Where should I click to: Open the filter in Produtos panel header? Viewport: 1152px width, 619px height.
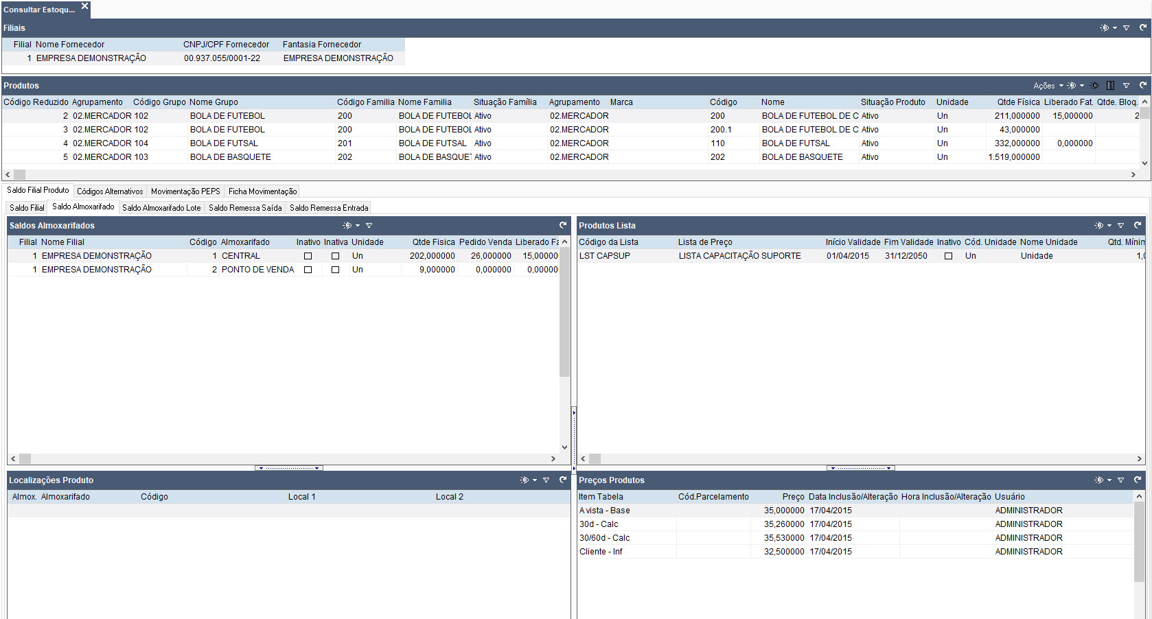coord(1126,86)
